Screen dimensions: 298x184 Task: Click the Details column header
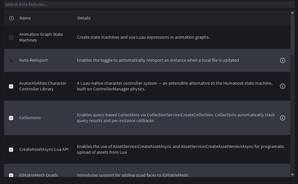pyautogui.click(x=84, y=18)
